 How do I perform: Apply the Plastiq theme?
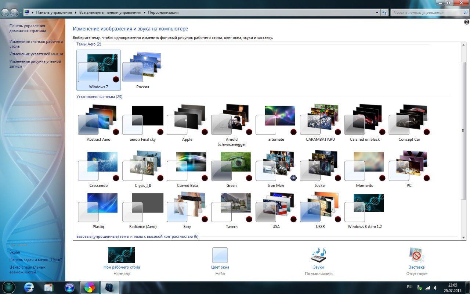98,210
